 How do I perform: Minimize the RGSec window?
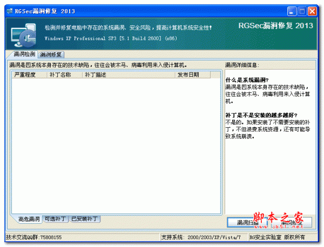(x=292, y=11)
